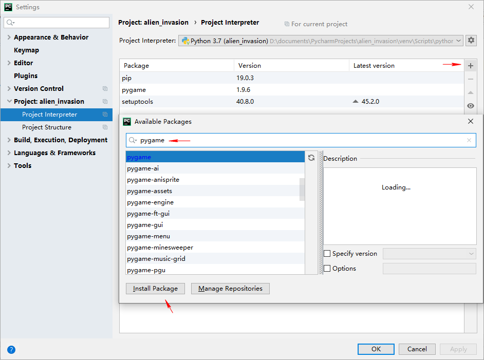Open the Specify version dropdown
The height and width of the screenshot is (360, 484).
(430, 254)
